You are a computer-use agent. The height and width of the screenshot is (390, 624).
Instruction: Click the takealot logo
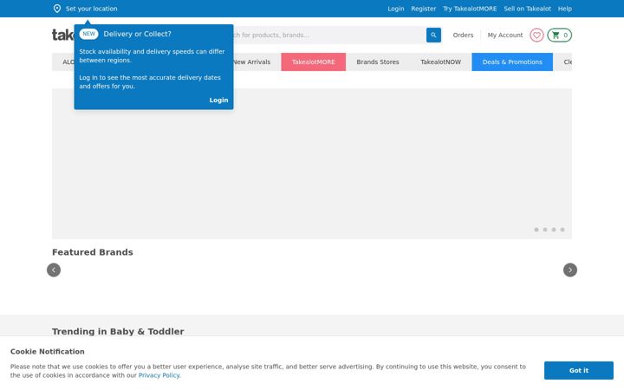(63, 35)
